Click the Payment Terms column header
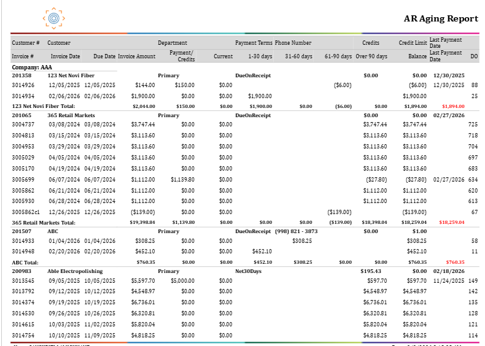The image size is (485, 346). coord(254,43)
